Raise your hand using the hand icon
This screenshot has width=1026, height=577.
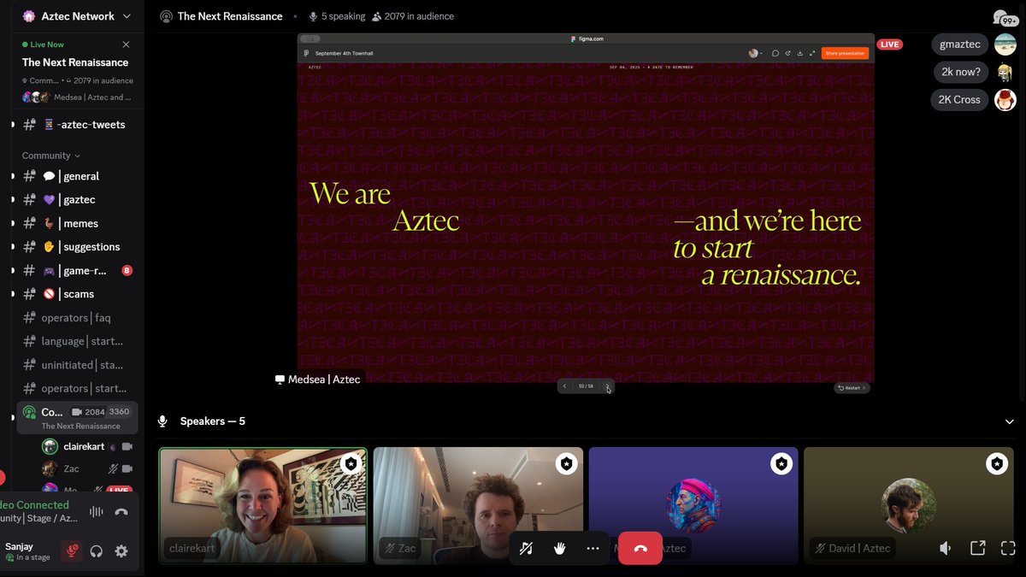coord(559,548)
